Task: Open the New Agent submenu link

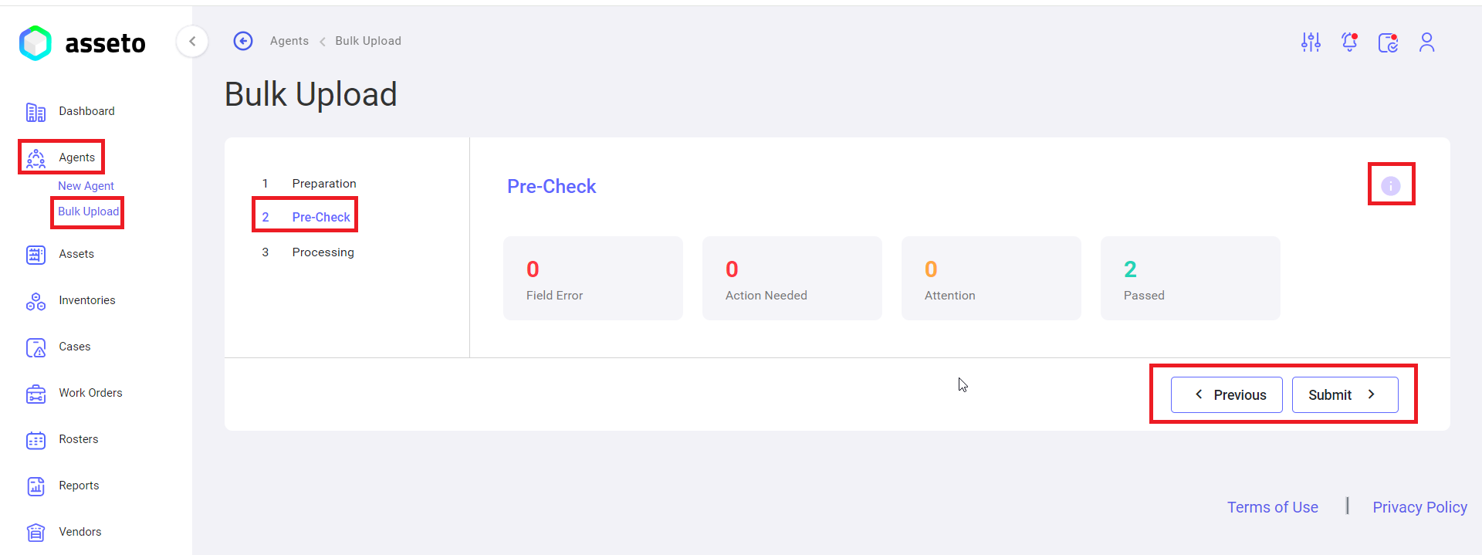Action: tap(86, 186)
